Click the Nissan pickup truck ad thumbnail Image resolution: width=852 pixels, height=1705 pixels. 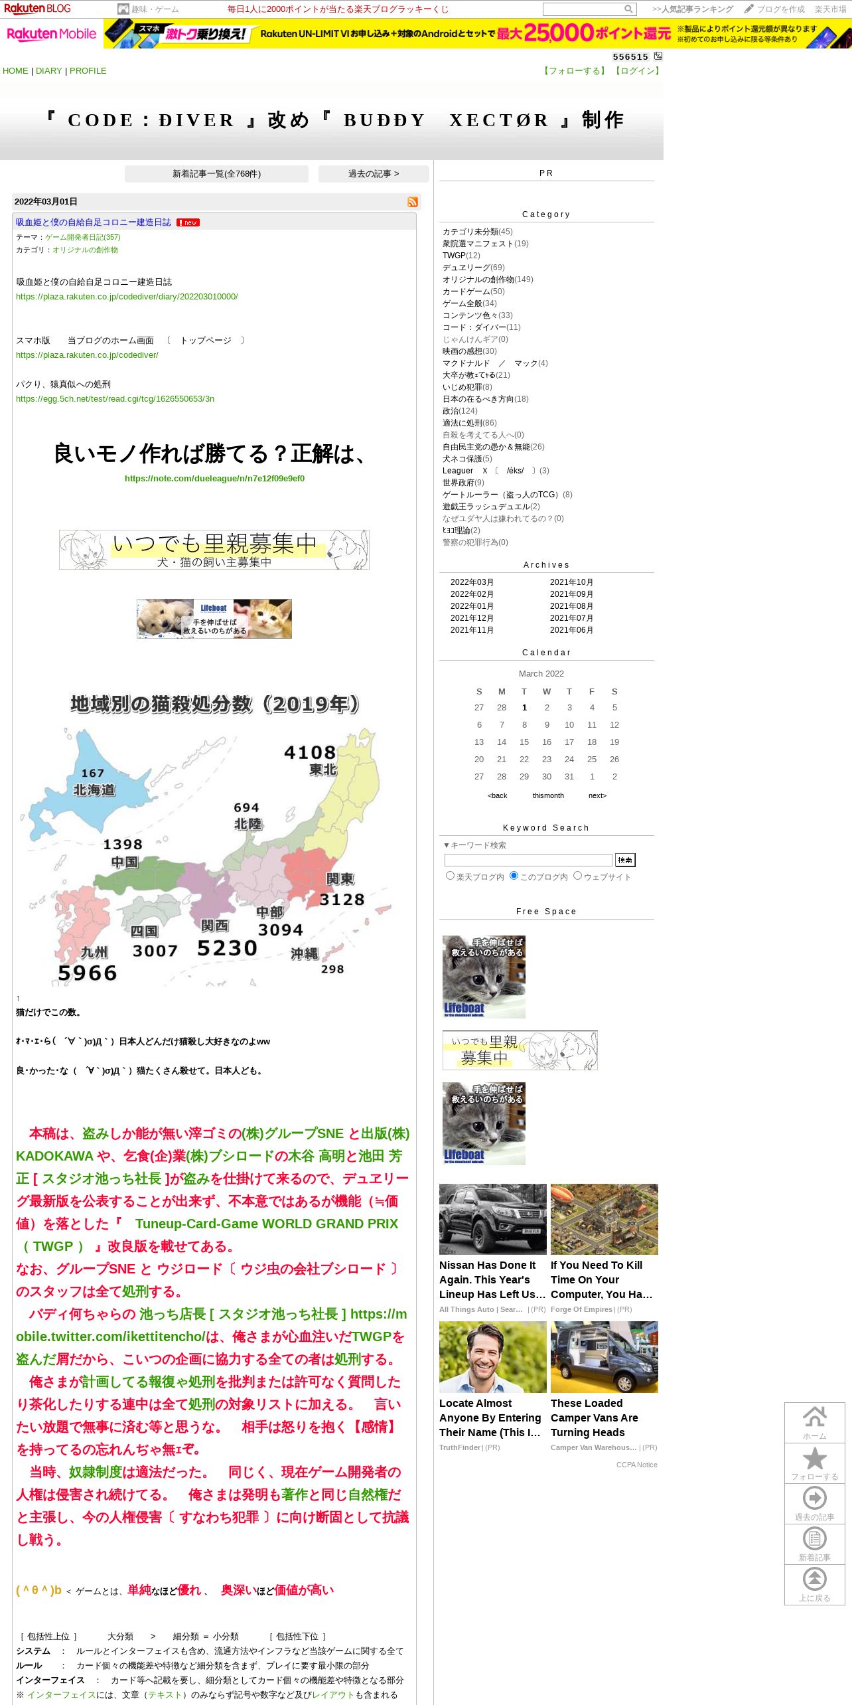(493, 1219)
